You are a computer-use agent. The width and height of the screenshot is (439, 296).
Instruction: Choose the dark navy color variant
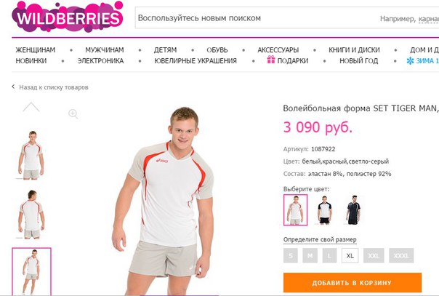coord(354,210)
